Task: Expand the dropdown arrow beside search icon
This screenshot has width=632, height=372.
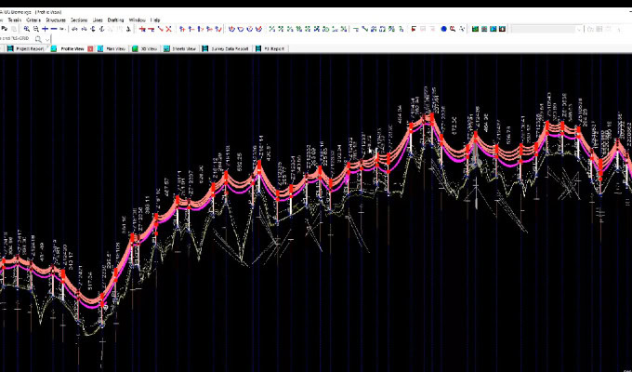Action: click(x=48, y=39)
